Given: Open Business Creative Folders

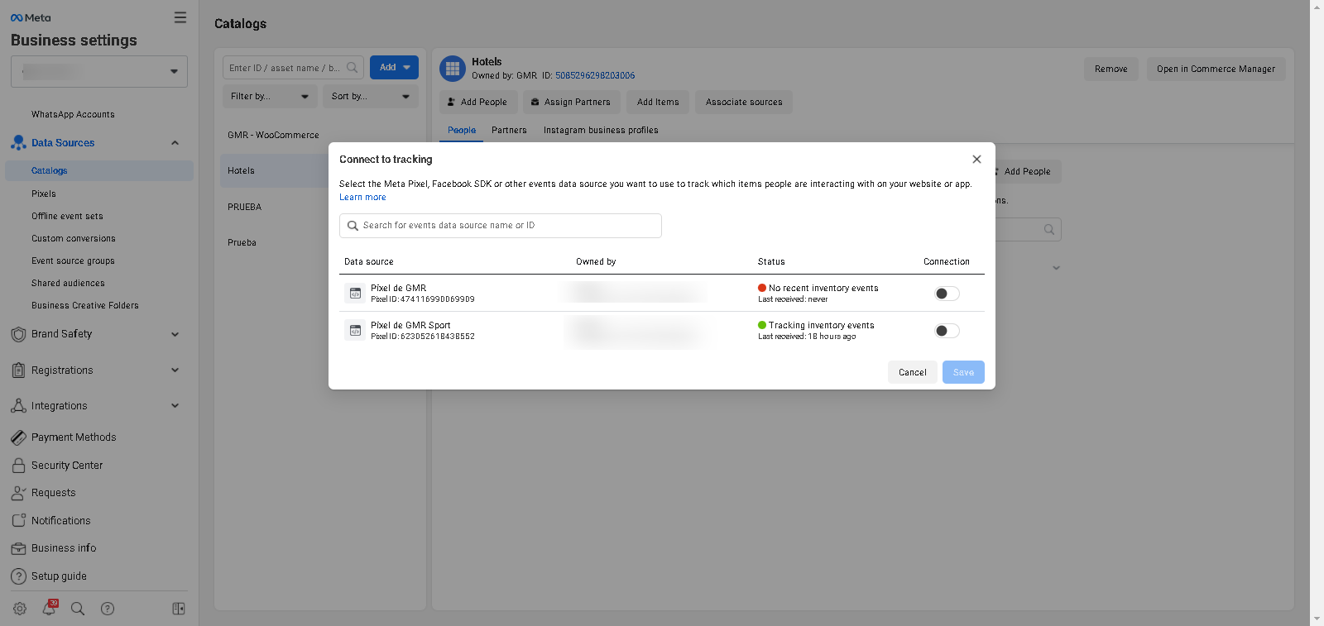Looking at the screenshot, I should (85, 305).
